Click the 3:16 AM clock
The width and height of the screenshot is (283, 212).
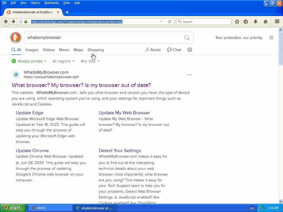[x=273, y=208]
